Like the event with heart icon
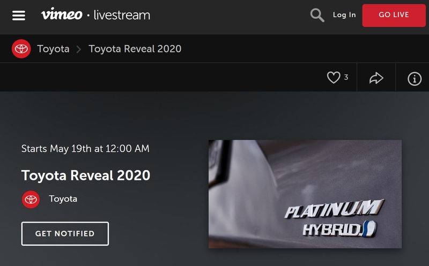429x266 pixels. coord(334,78)
